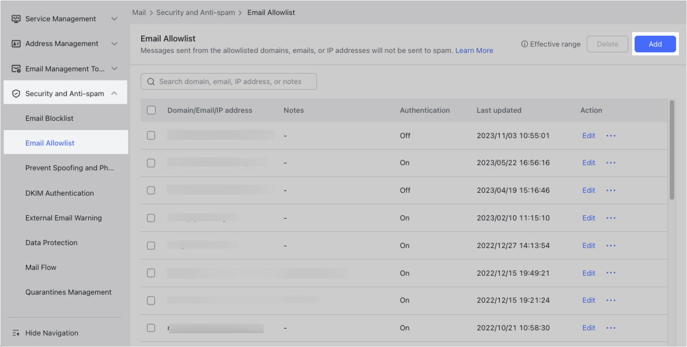Screen dimensions: 687x347
Task: Click the Email Management Tools sidebar icon
Action: (16, 68)
